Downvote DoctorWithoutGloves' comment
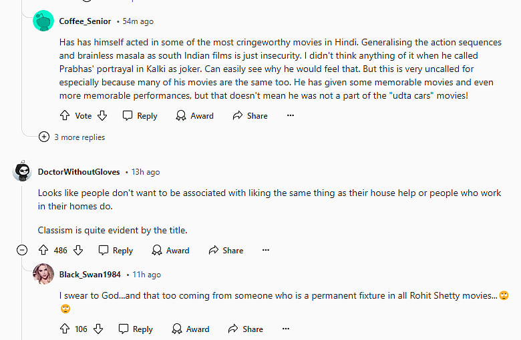Screen dimensions: 521x340 click(78, 250)
